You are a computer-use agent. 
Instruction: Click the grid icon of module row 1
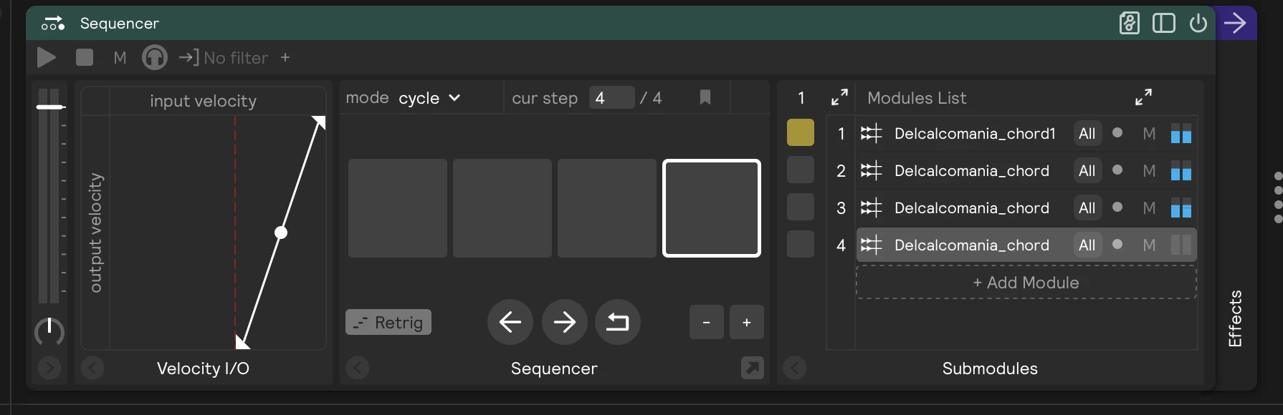click(x=872, y=134)
